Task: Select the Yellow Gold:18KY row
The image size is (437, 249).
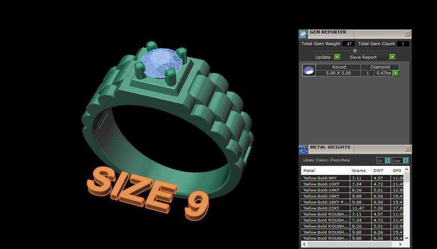Action: [x=352, y=196]
